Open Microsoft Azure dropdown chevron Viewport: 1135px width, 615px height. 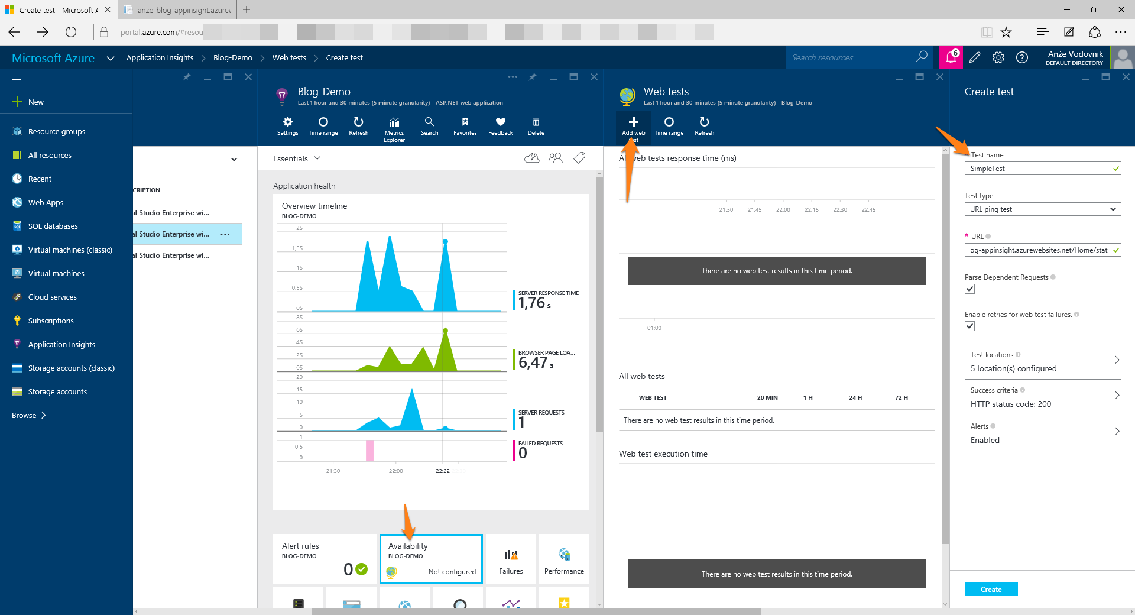(x=111, y=58)
